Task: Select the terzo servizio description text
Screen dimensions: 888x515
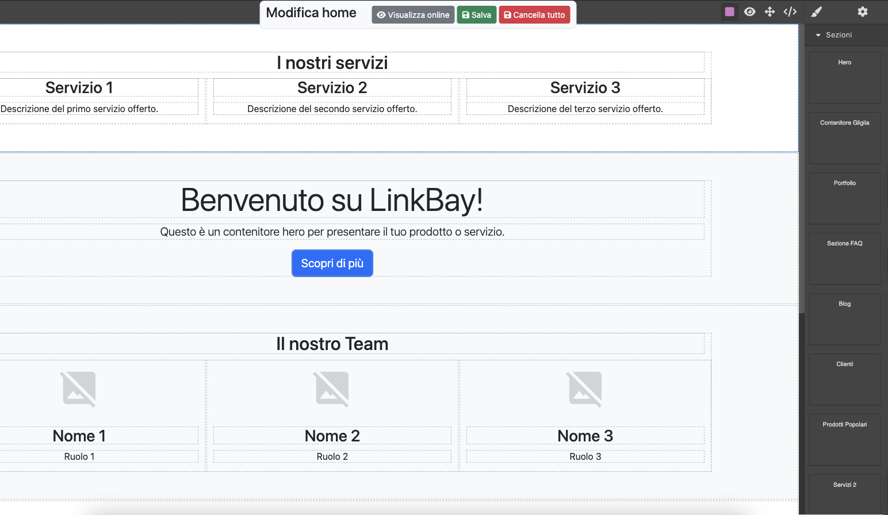Action: [585, 109]
